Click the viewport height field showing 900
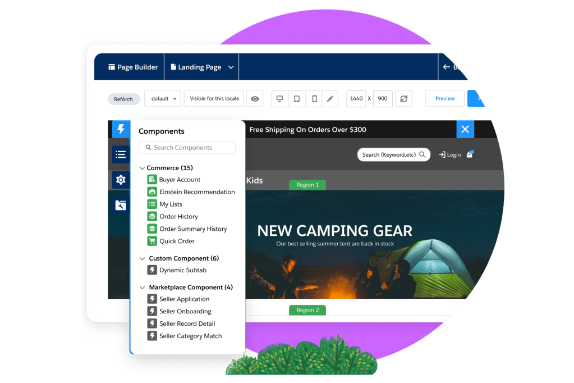The height and width of the screenshot is (383, 574). [x=383, y=99]
